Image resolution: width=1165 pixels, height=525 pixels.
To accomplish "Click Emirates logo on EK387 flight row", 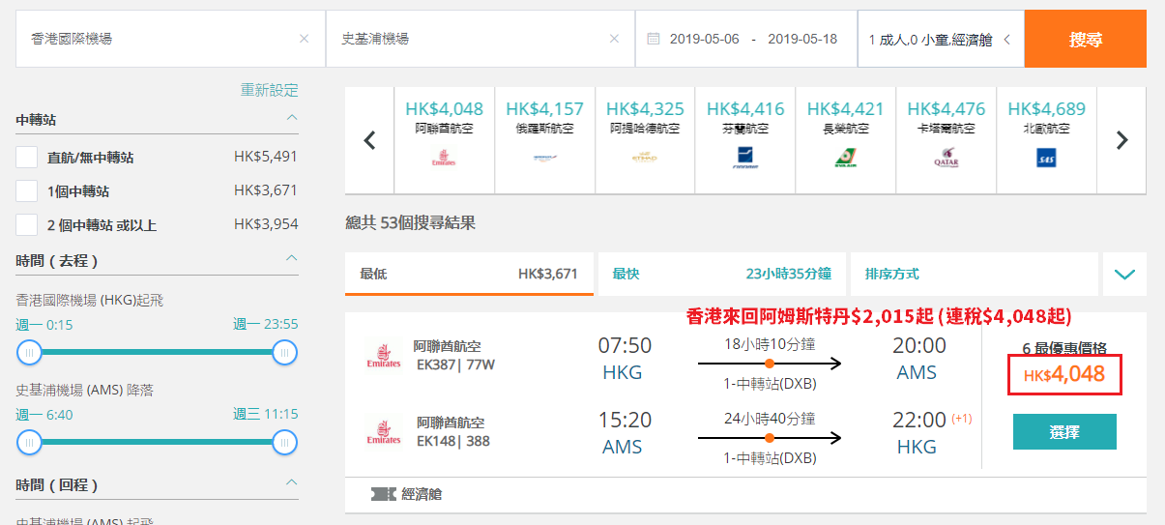I will [x=384, y=355].
